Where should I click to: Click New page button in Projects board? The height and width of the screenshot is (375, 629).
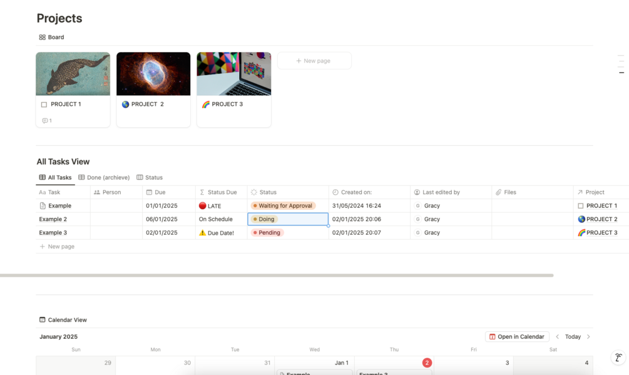[x=314, y=61]
